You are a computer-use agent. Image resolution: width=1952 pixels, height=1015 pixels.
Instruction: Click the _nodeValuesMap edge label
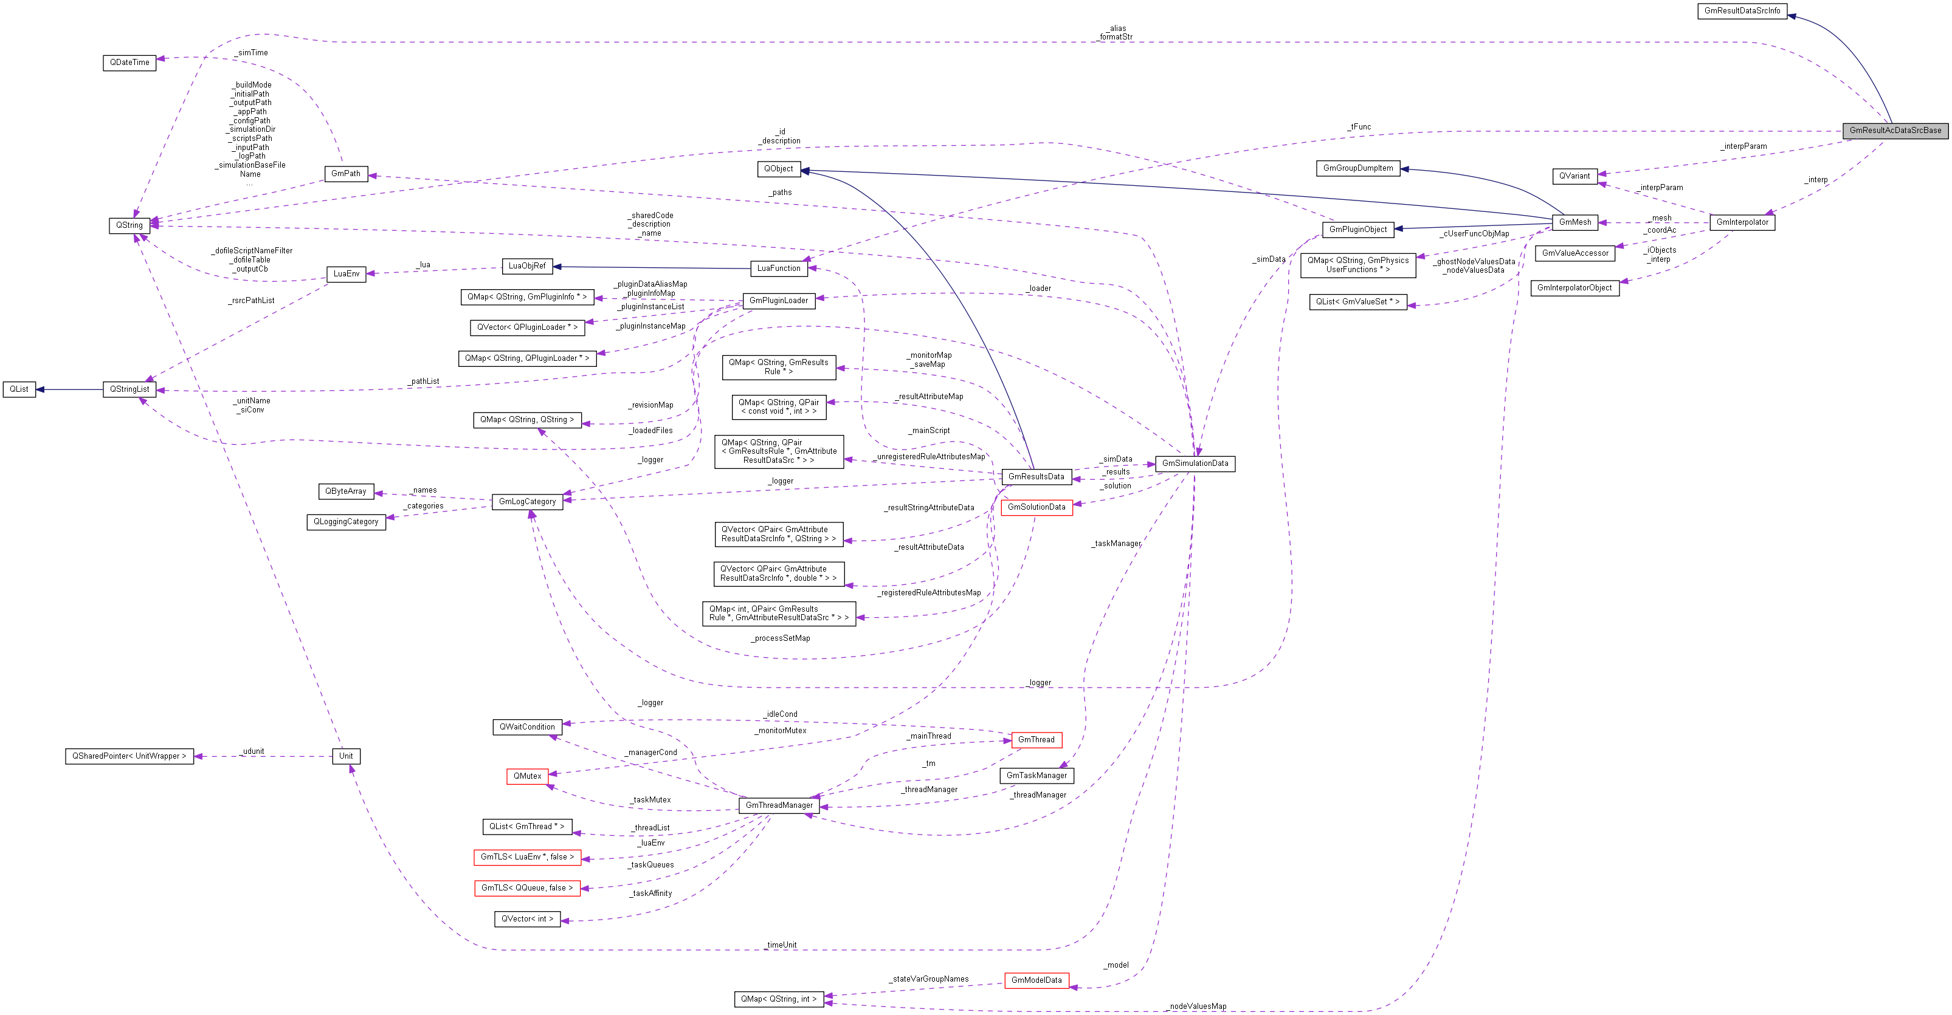tap(1196, 1006)
